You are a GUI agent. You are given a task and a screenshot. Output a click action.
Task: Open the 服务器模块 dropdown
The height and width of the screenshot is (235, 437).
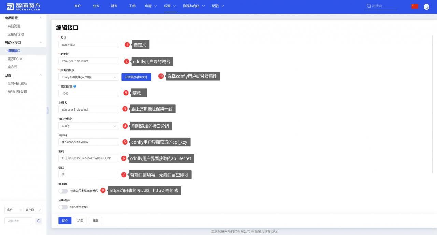pyautogui.click(x=88, y=77)
